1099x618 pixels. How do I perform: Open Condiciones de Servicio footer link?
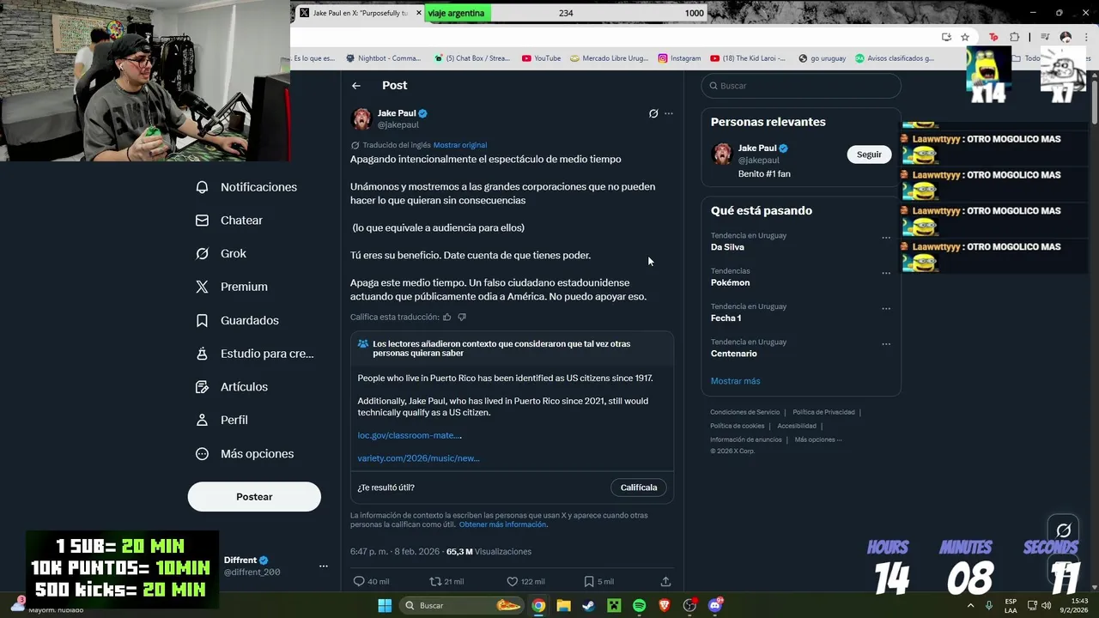745,412
